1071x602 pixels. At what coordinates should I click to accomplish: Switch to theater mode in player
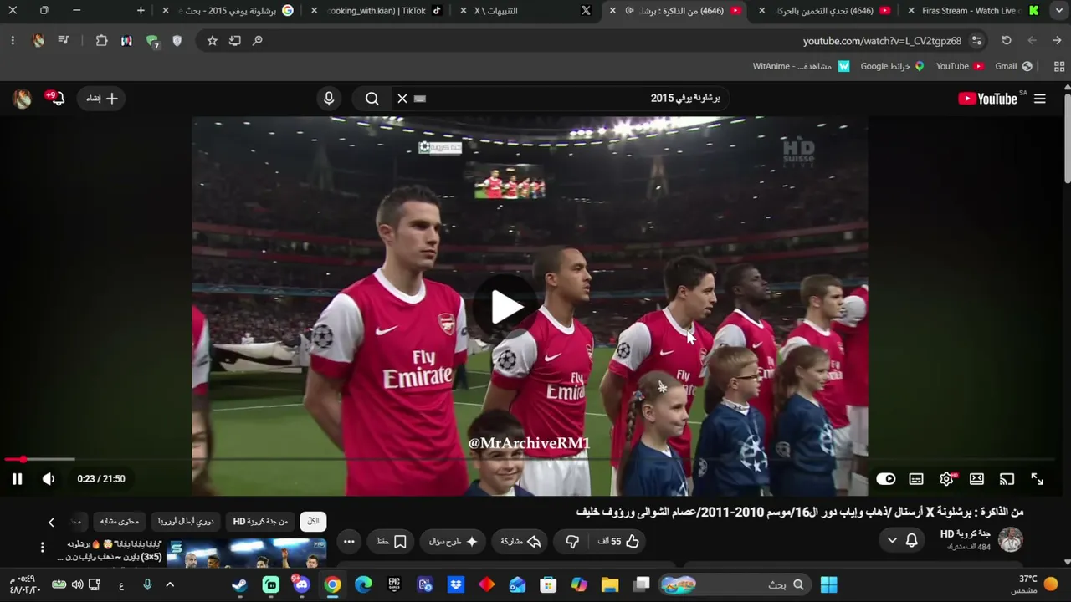tap(976, 479)
